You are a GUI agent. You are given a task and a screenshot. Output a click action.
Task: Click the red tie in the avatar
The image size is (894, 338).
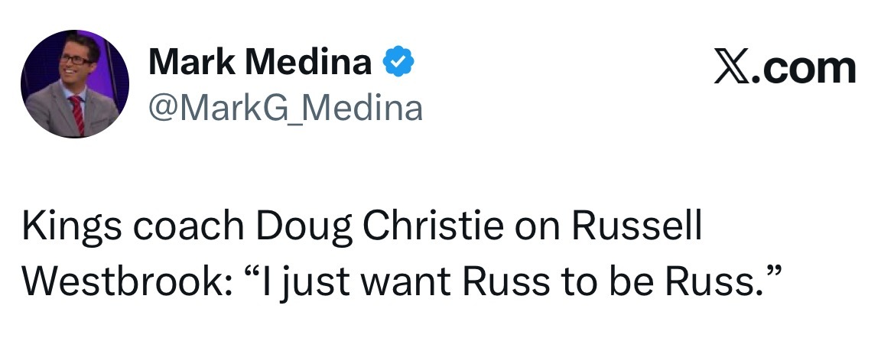pos(78,113)
